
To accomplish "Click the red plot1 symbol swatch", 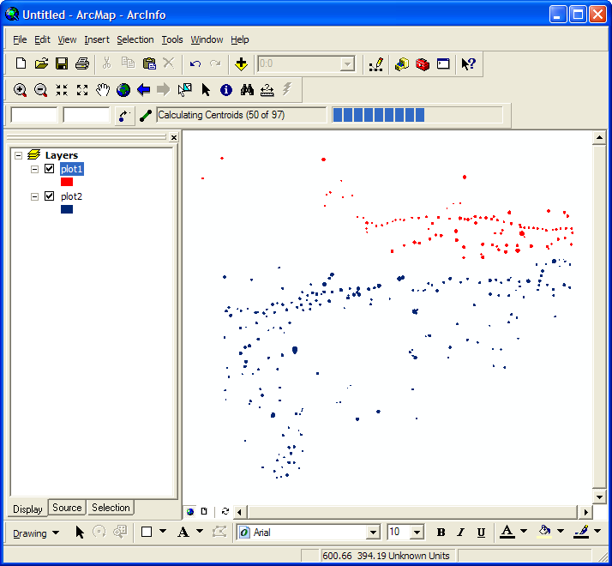I will (67, 182).
